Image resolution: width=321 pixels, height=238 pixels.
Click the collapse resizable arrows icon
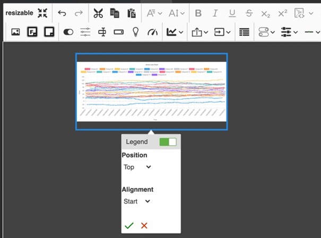point(42,13)
